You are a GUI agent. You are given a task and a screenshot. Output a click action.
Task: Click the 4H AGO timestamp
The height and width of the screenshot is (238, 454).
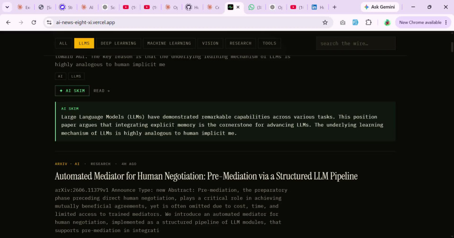click(x=129, y=164)
